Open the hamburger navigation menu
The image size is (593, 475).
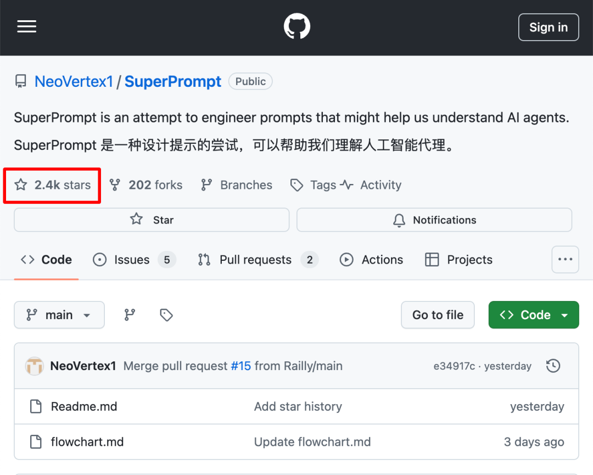(x=26, y=26)
